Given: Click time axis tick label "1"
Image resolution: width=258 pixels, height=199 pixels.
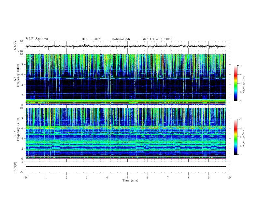Looking at the screenshot, I should (46, 178).
